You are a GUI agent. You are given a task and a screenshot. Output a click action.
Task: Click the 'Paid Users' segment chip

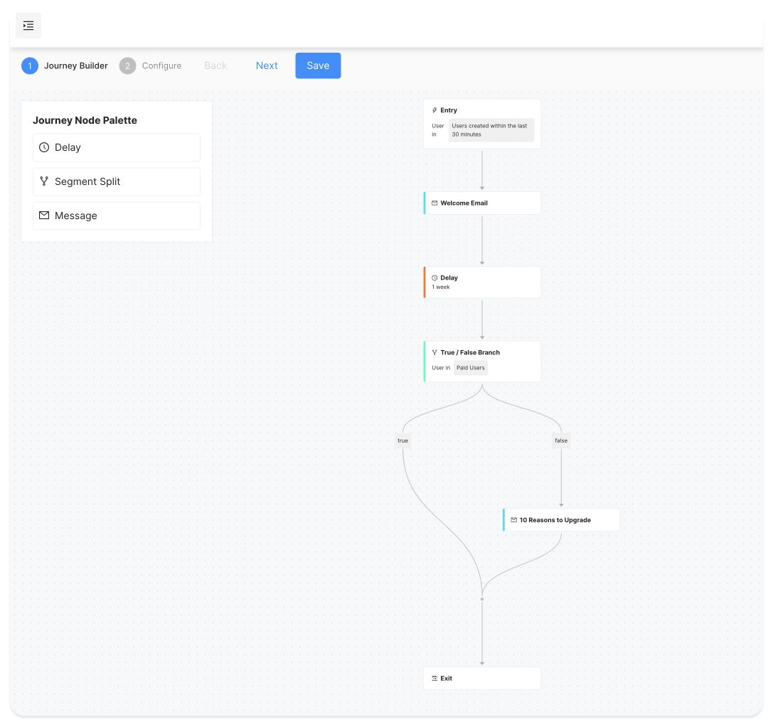click(471, 368)
